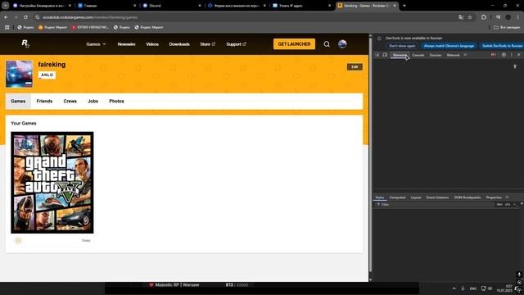Click the tab search arrow at top left

(x=6, y=6)
